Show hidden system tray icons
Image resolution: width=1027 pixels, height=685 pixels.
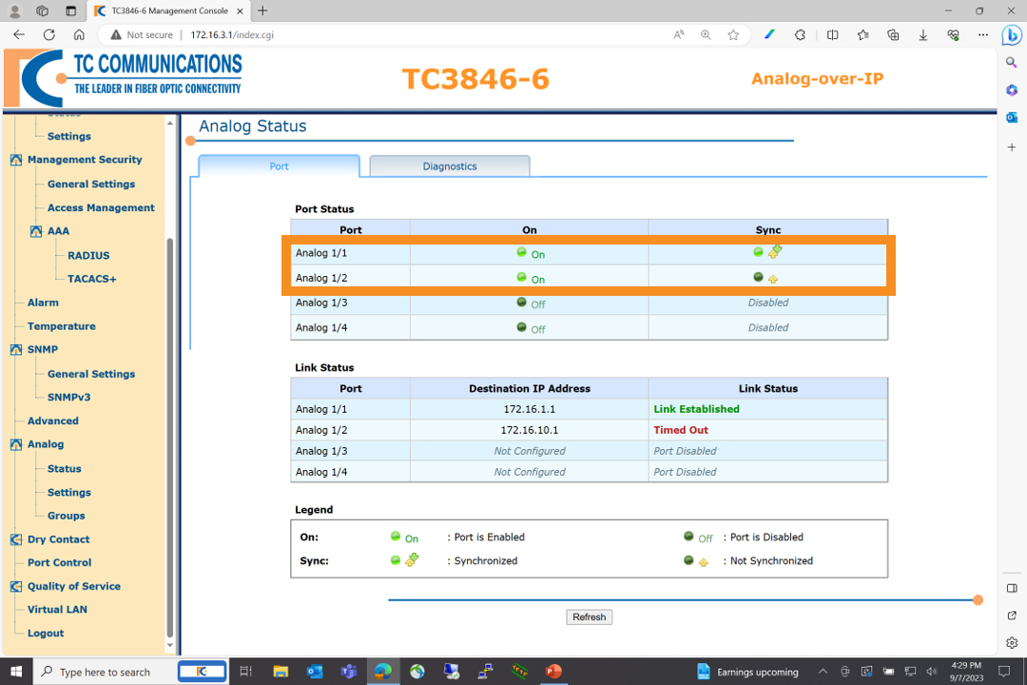tap(823, 672)
